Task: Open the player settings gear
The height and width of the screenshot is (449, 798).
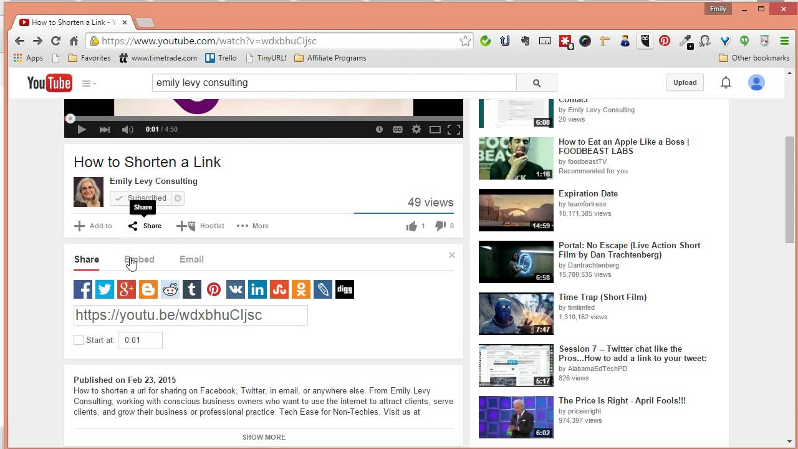Action: point(416,129)
